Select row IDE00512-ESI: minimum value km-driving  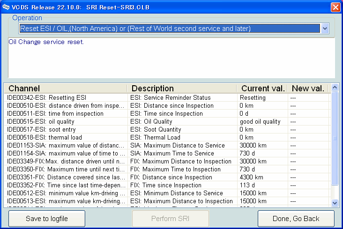[x=167, y=193]
